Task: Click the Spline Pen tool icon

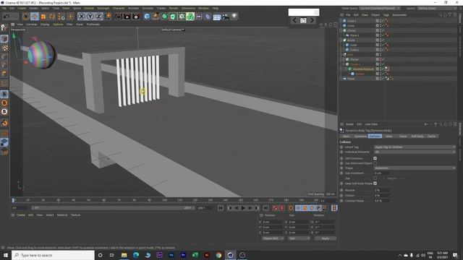Action: (x=156, y=17)
